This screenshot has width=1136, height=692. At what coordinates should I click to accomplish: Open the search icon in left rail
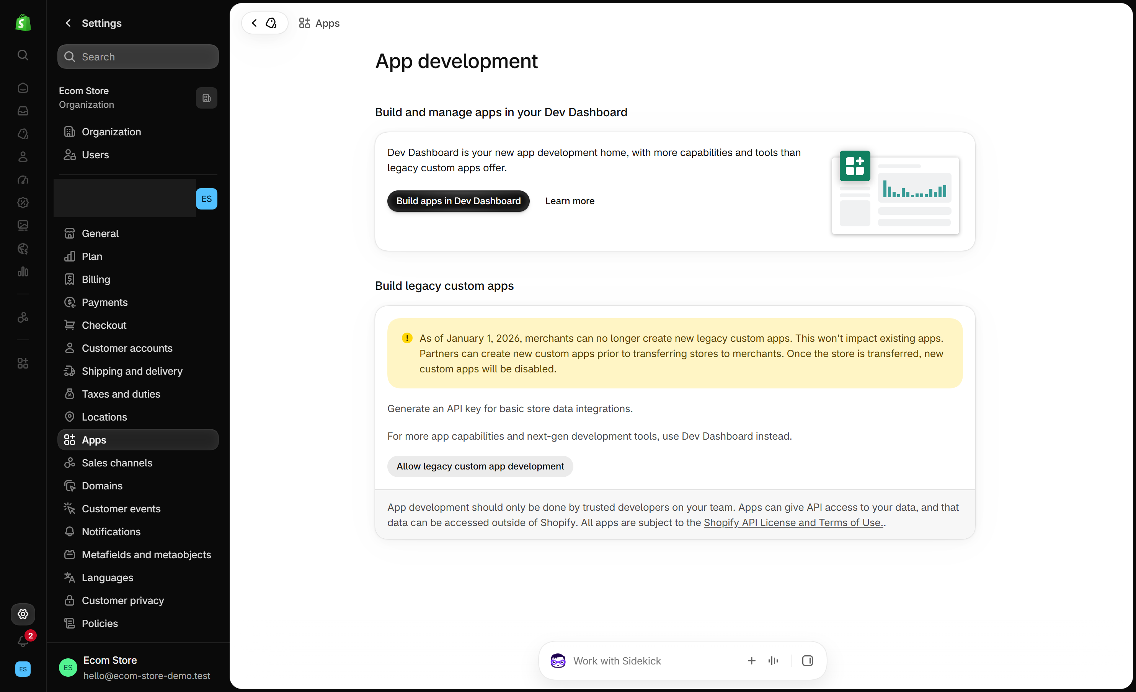23,55
